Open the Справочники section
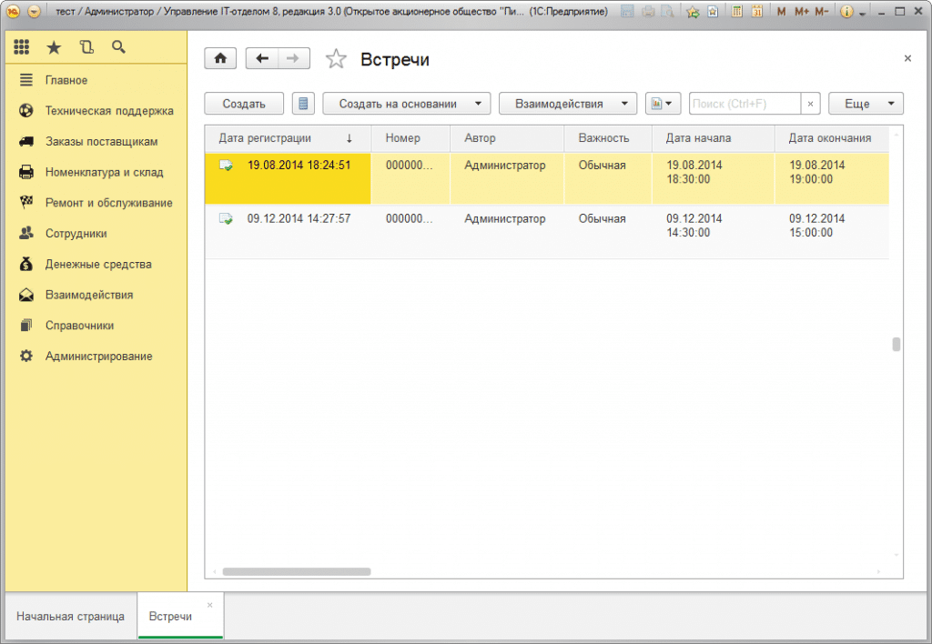The width and height of the screenshot is (932, 644). pos(79,326)
